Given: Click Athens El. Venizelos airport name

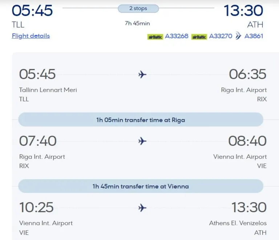Looking at the screenshot, I should click(238, 223).
